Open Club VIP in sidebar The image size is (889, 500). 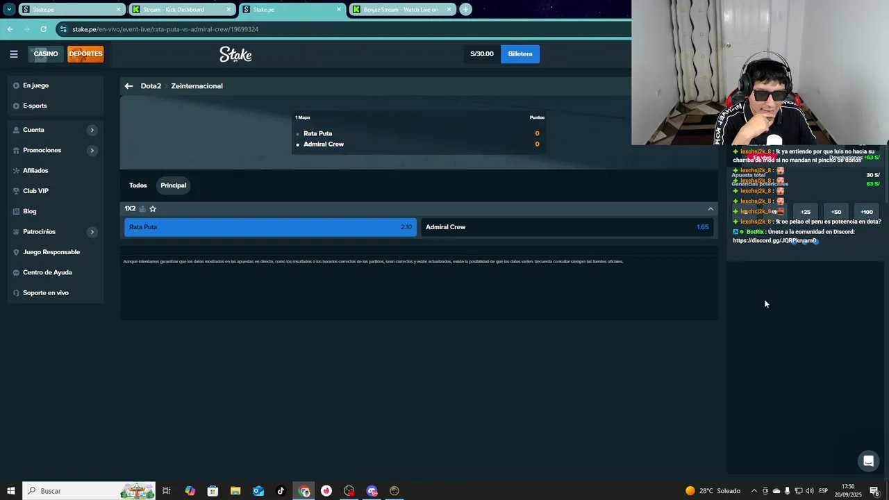(x=35, y=191)
